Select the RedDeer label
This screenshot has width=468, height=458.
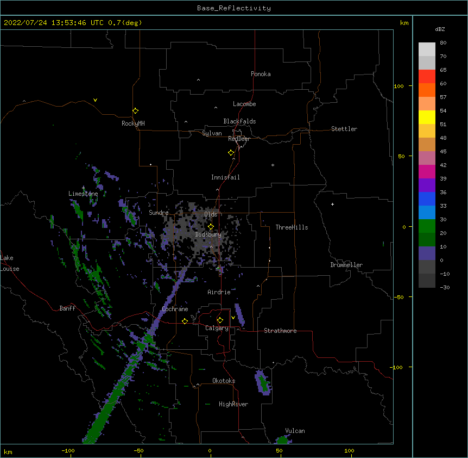pos(239,139)
